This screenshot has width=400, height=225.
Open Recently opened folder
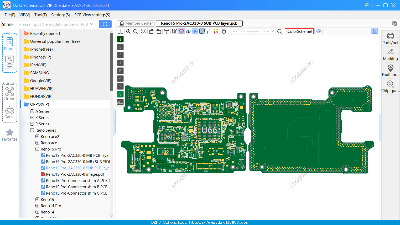[x=42, y=34]
